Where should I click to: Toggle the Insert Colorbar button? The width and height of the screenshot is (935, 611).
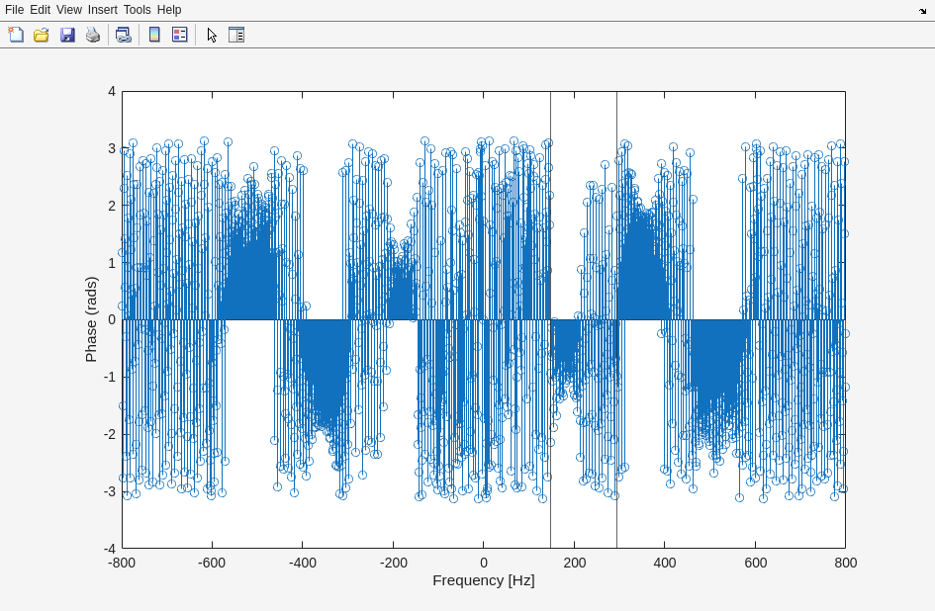pyautogui.click(x=153, y=35)
